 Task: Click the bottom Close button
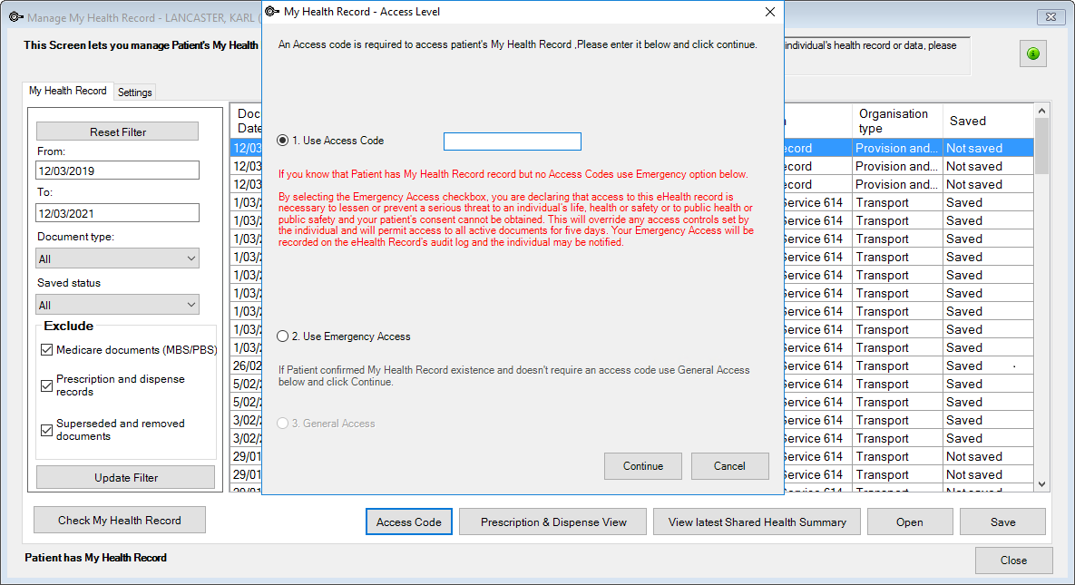1013,561
